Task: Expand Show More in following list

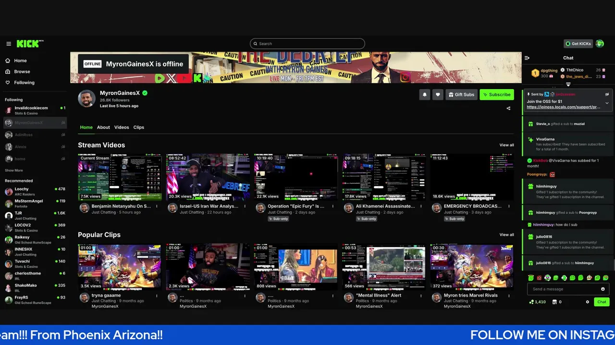Action: click(x=14, y=171)
